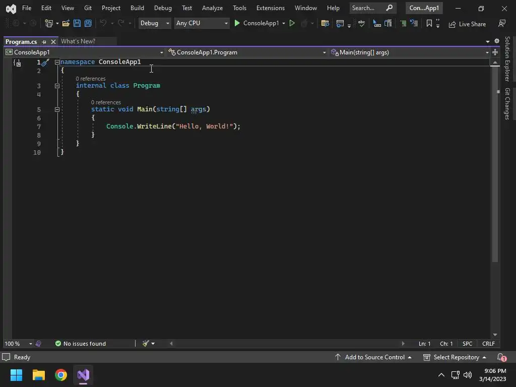This screenshot has width=516, height=387.
Task: Open the ConsoleApp1 project navigation dropdown
Action: (84, 52)
